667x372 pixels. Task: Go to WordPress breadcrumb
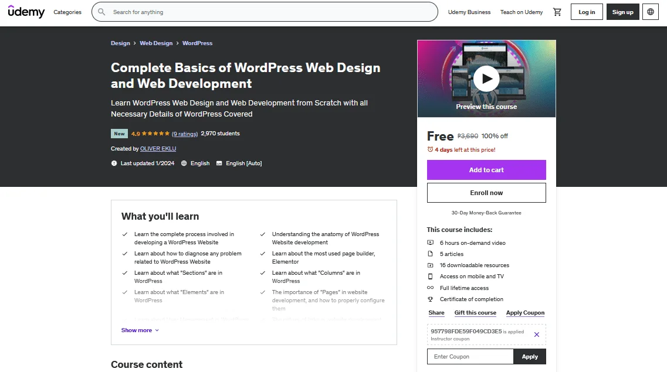click(197, 43)
